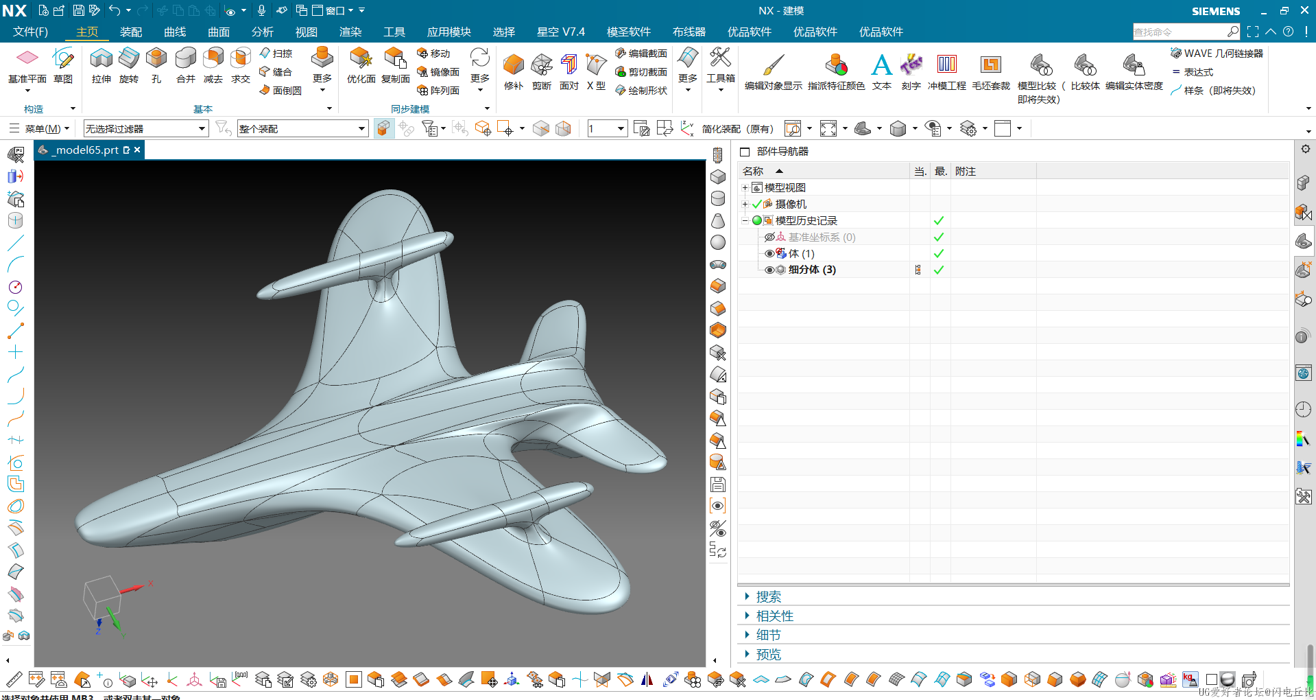Image resolution: width=1316 pixels, height=700 pixels.
Task: Click the 菜单(M) button
Action: pos(39,128)
